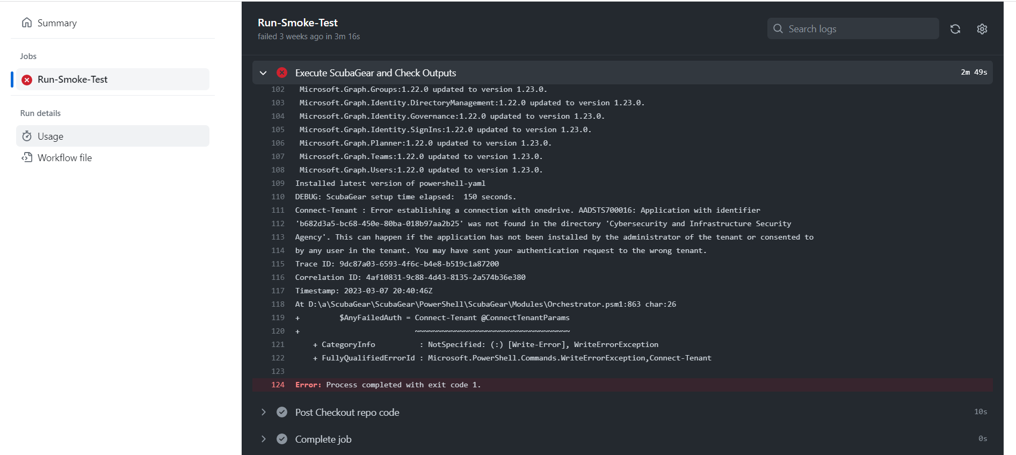Click the Run-Smoke-Test log header title
This screenshot has height=455, width=1016.
[297, 23]
